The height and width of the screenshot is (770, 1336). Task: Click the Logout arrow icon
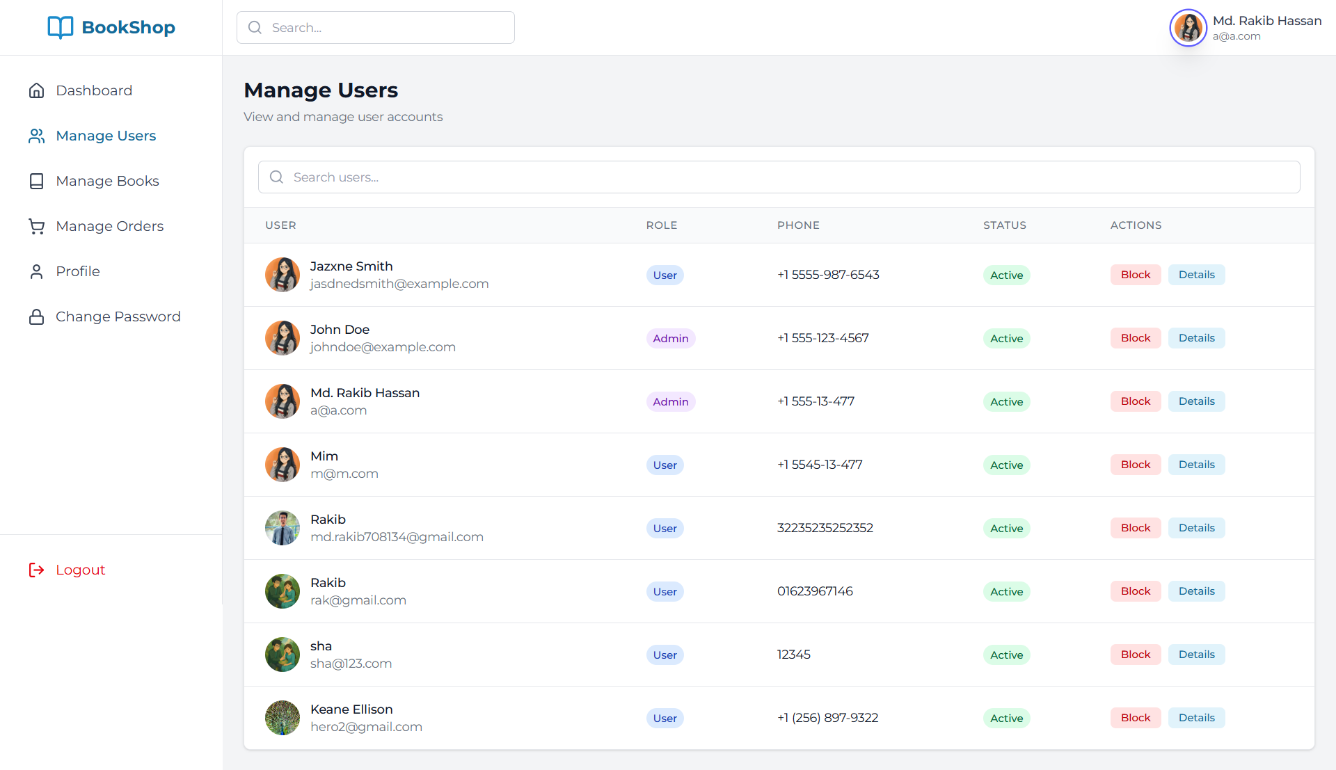click(37, 570)
